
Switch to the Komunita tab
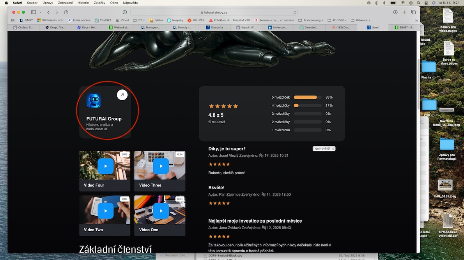(x=214, y=28)
